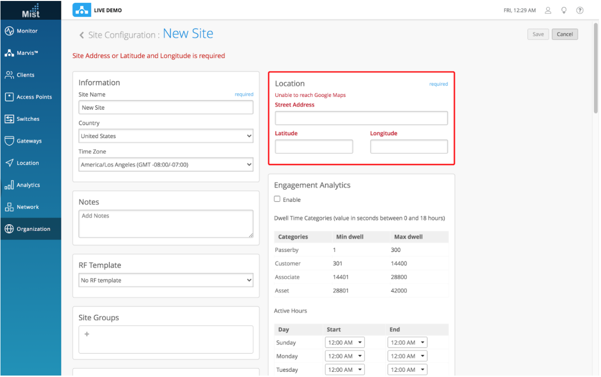The width and height of the screenshot is (601, 377).
Task: Click the Street Address input field
Action: (x=361, y=118)
